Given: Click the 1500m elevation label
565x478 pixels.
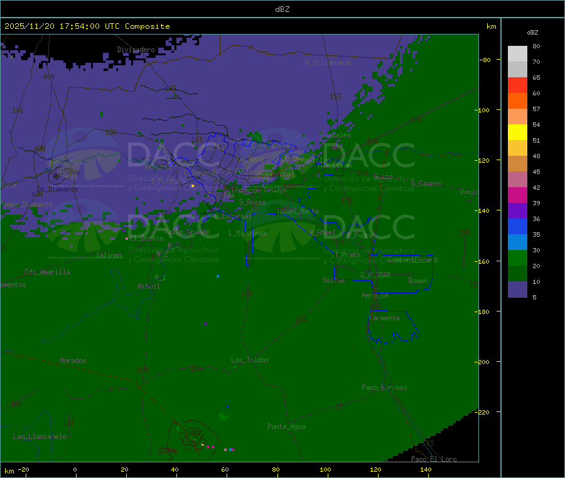Looking at the screenshot, I should click(70, 172).
